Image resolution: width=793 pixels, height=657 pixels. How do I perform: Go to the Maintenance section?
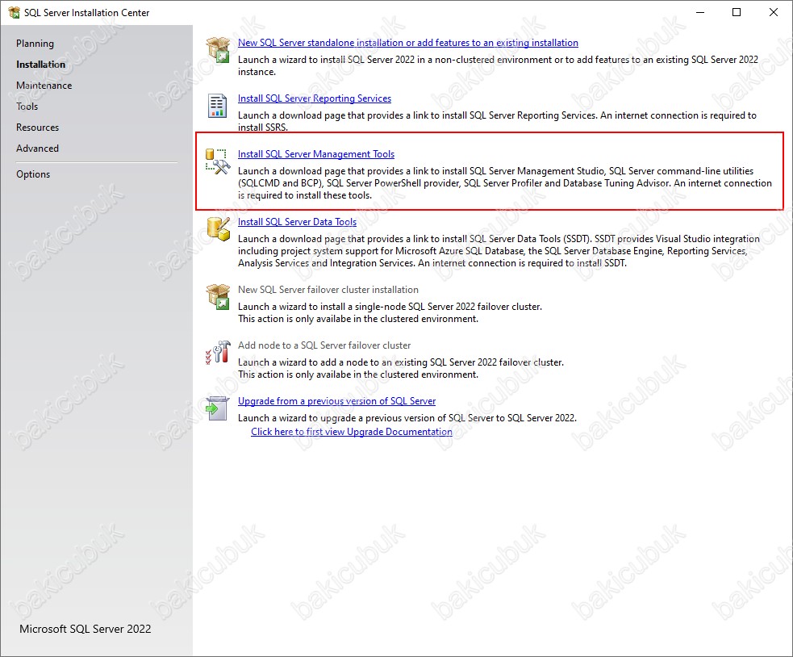click(x=44, y=86)
